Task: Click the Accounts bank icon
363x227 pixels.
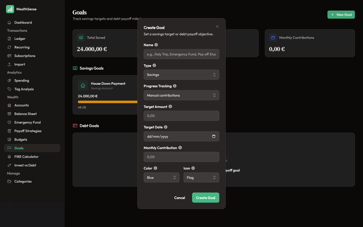Action: tap(9, 105)
